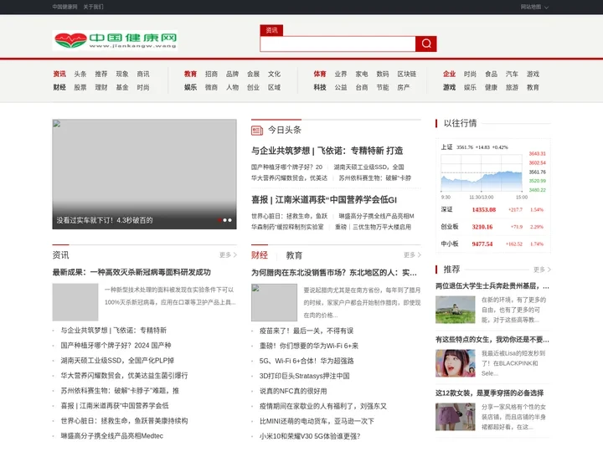Click 中国健康网 link in top bar
The width and height of the screenshot is (603, 452).
(x=64, y=7)
